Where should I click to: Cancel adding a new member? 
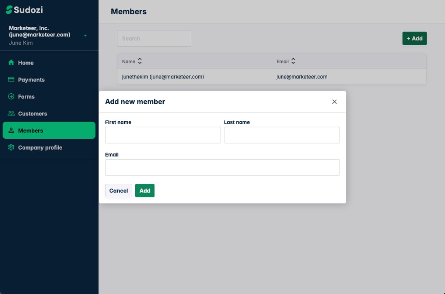point(118,190)
